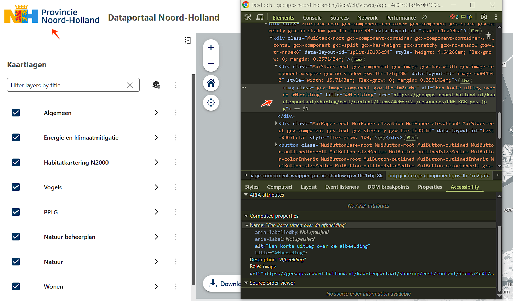
Task: Open the layer stack options icon
Action: point(156,85)
